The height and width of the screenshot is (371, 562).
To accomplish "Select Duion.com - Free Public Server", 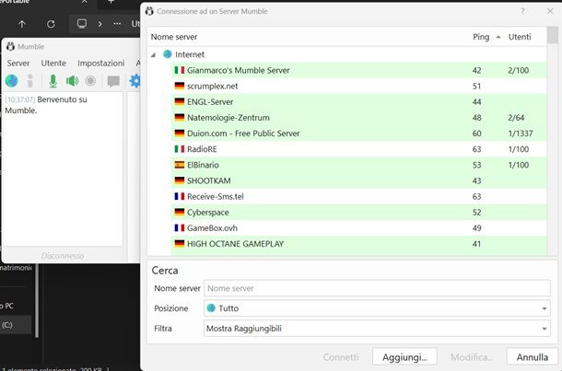I will (358, 133).
